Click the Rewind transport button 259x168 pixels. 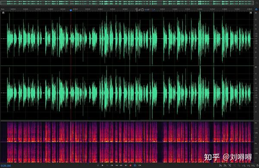click(117, 165)
